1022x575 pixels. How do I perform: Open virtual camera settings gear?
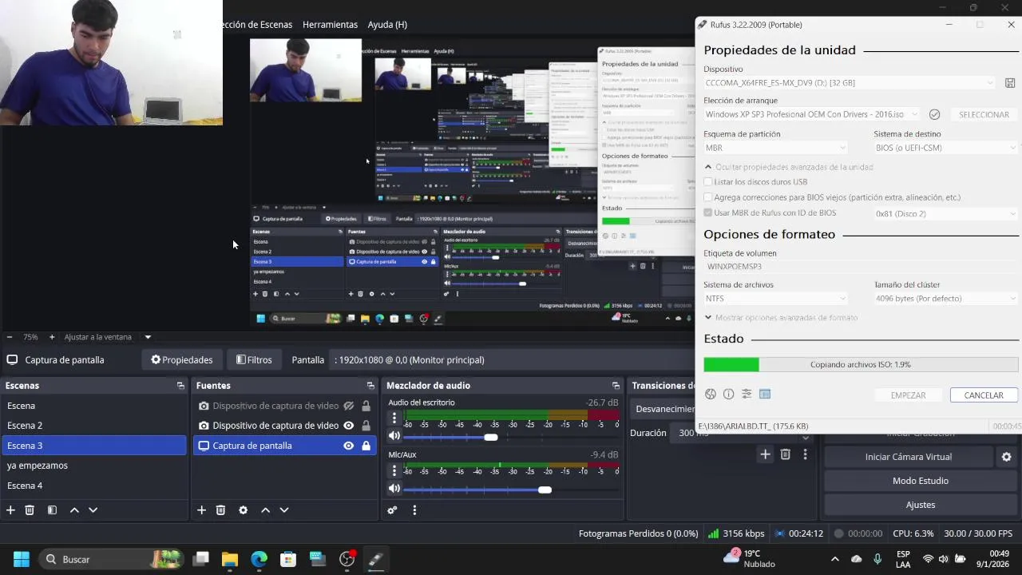point(1006,457)
